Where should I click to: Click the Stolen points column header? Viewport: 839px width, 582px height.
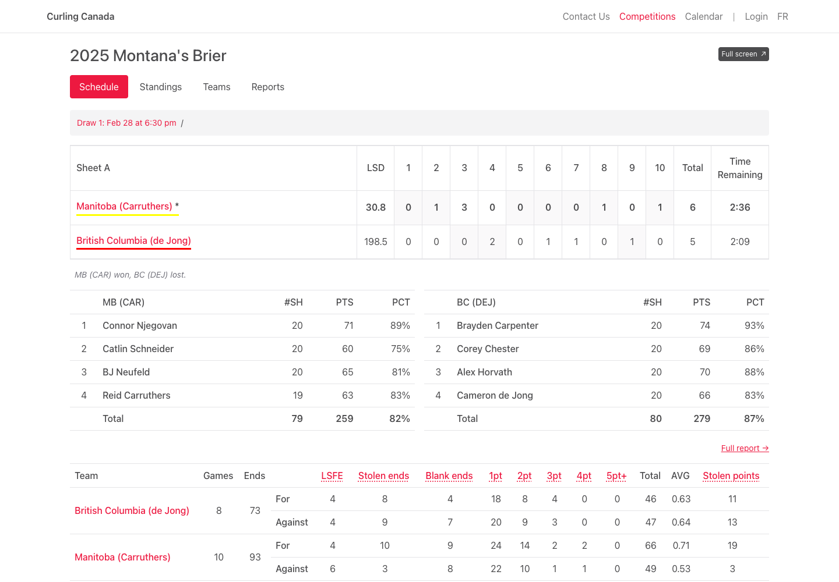731,475
